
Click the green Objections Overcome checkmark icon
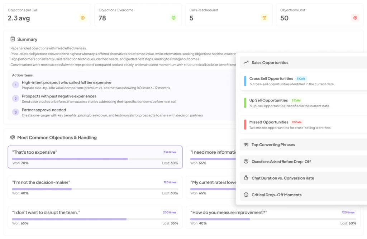(x=173, y=18)
